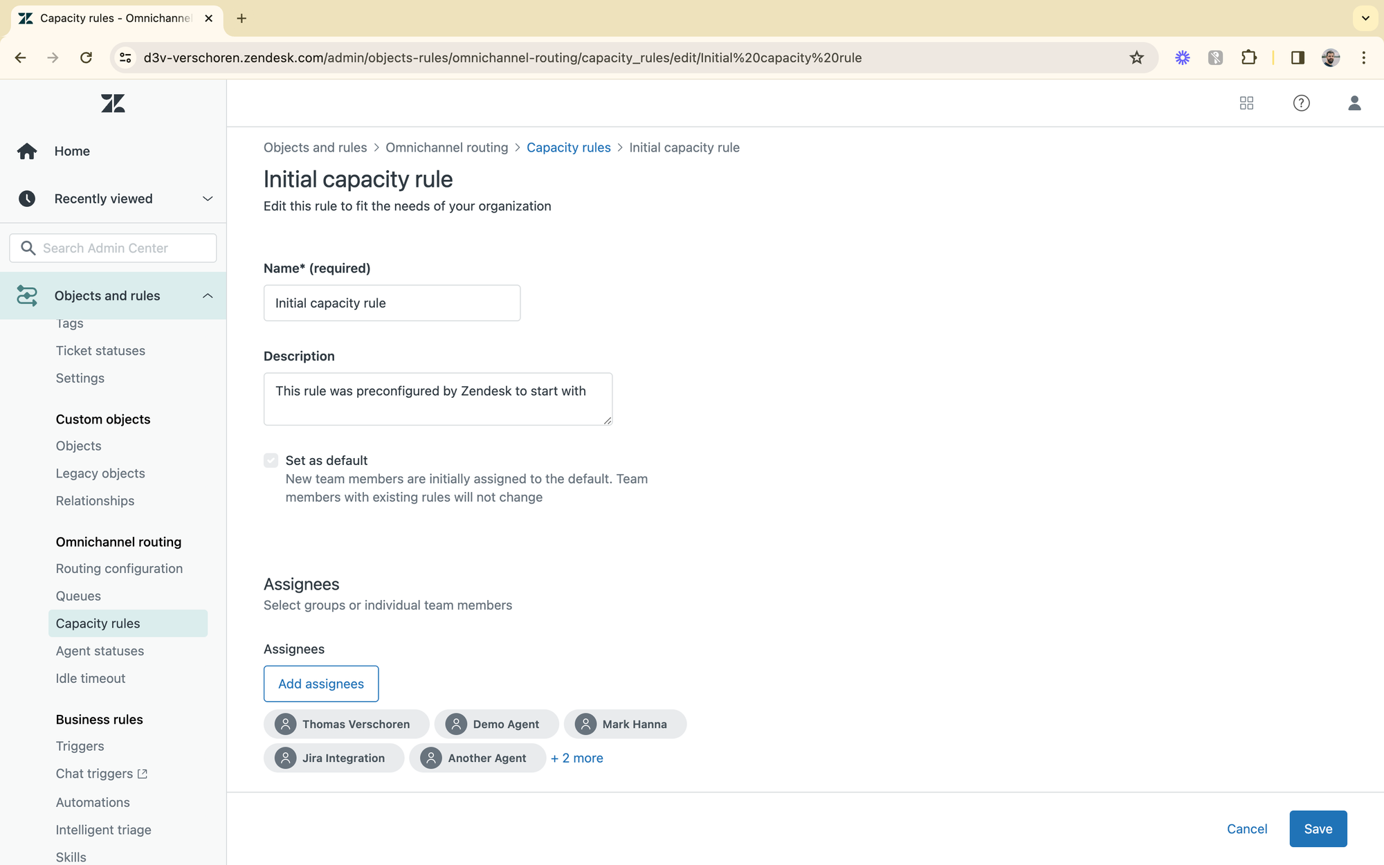The height and width of the screenshot is (865, 1384).
Task: Click the Home icon in sidebar
Action: 27,151
